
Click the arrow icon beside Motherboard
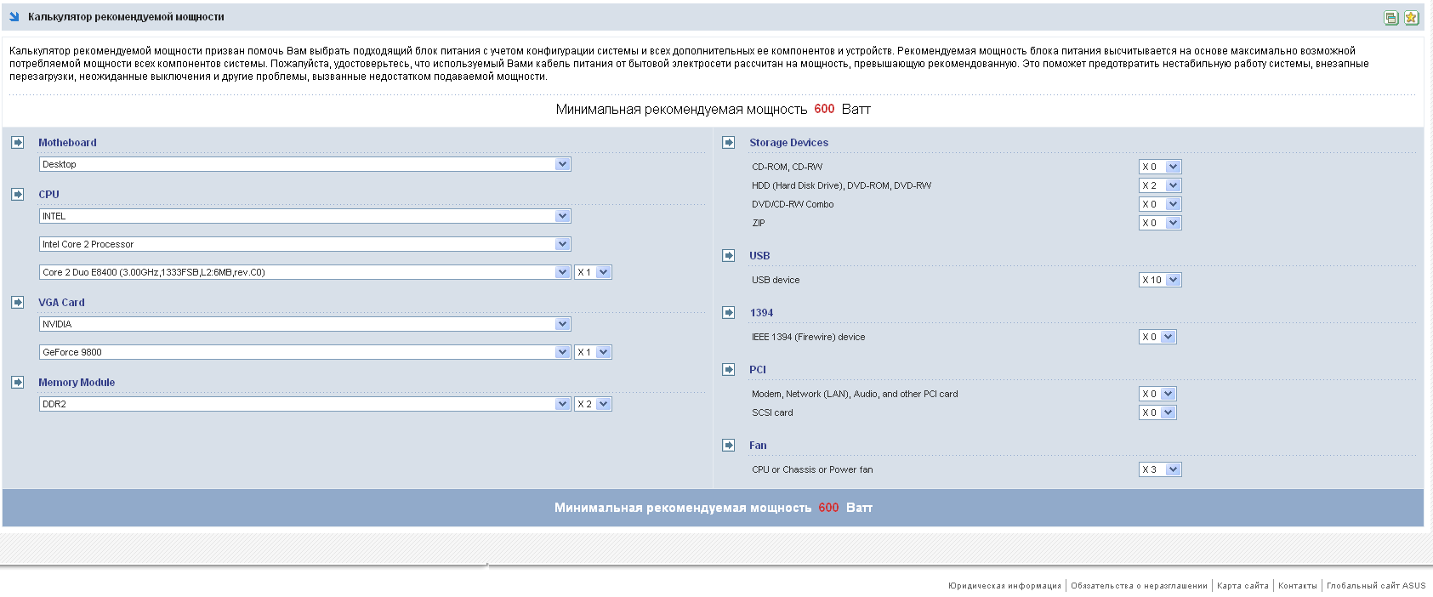[x=18, y=142]
